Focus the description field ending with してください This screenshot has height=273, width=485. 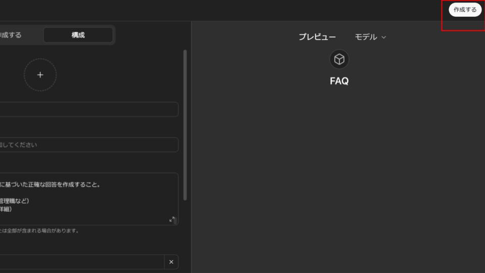point(88,145)
